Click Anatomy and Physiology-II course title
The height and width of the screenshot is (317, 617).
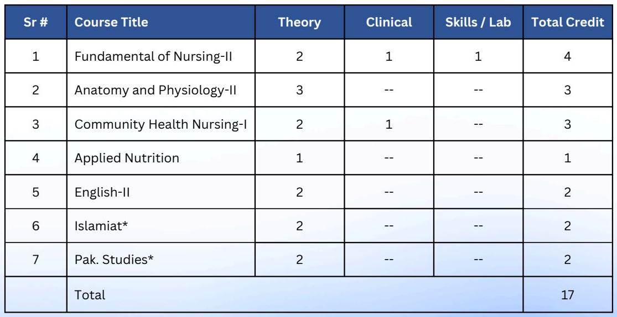(155, 91)
